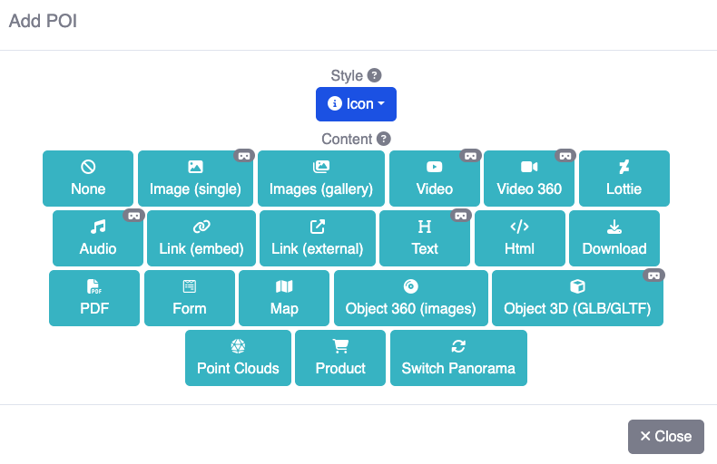The image size is (717, 464).
Task: Pick the Video content type
Action: [x=434, y=179]
